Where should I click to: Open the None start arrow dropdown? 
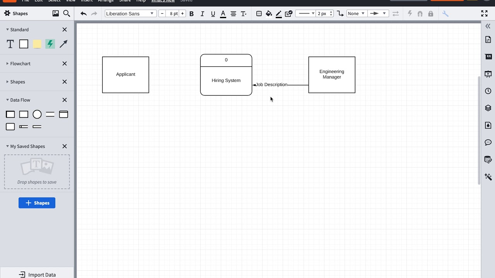point(356,14)
